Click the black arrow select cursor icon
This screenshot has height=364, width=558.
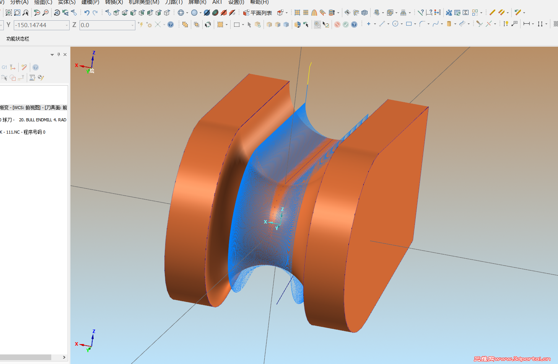pos(249,24)
